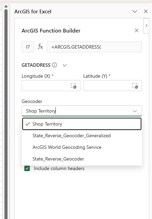Click the fx function icon
Image resolution: width=152 pixels, height=219 pixels.
click(x=40, y=47)
